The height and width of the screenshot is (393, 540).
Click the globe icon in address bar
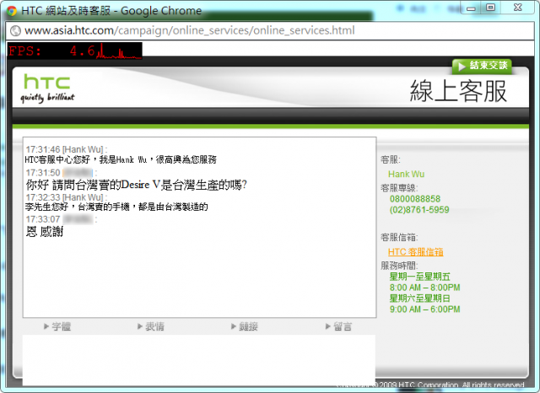[15, 30]
